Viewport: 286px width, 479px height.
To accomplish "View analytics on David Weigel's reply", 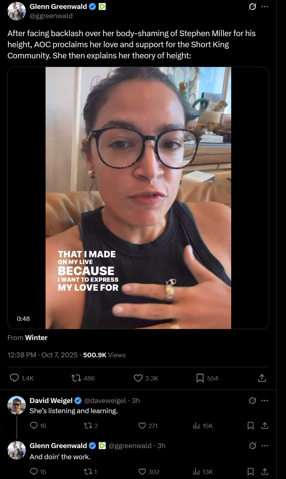I will [x=196, y=426].
